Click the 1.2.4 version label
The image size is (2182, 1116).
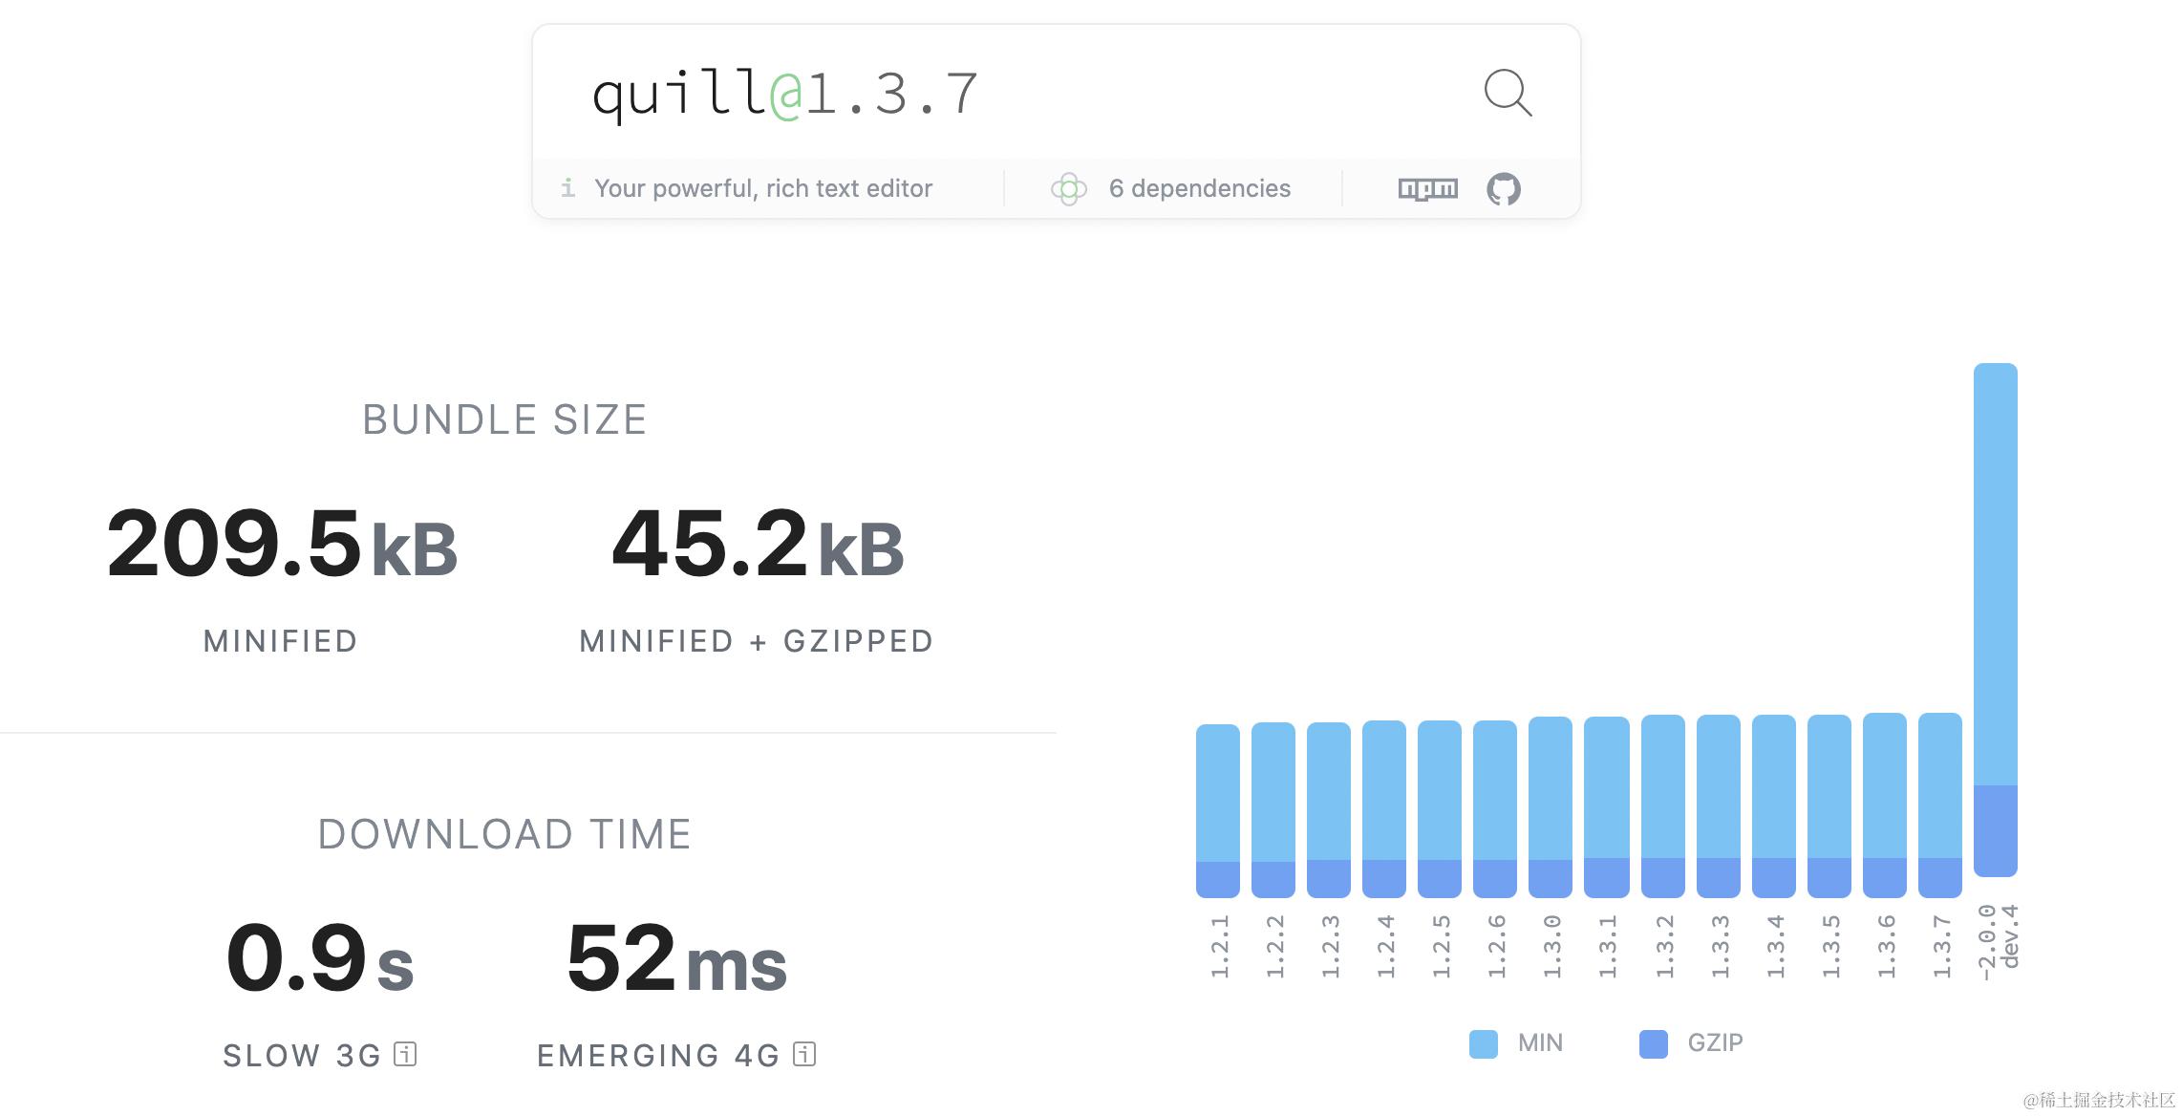pyautogui.click(x=1385, y=946)
